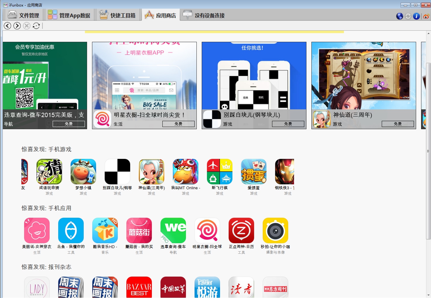Select the 别踩白块儿 icon in the game list
The width and height of the screenshot is (431, 298).
[x=117, y=171]
